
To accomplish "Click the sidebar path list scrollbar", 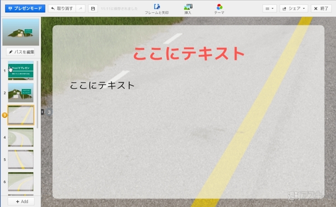I will [38, 94].
